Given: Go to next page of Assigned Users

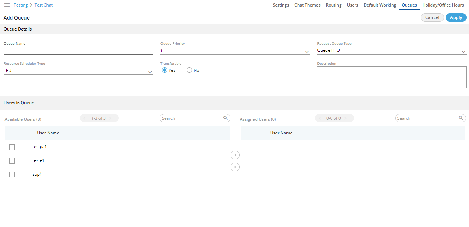Looking at the screenshot, I should [345, 118].
